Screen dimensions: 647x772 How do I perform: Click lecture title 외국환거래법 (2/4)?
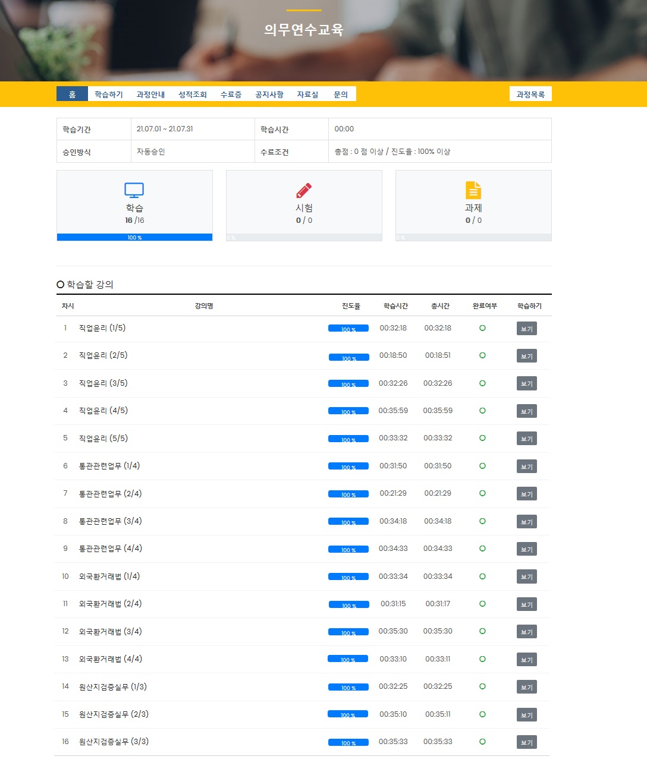111,604
